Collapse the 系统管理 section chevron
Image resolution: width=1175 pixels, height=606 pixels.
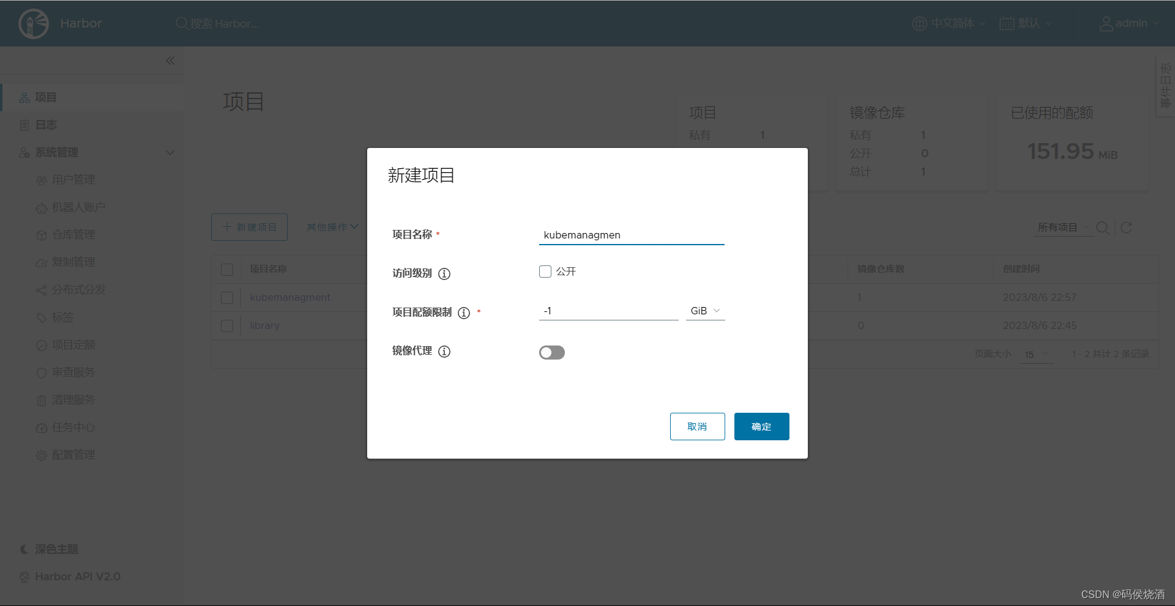coord(170,153)
